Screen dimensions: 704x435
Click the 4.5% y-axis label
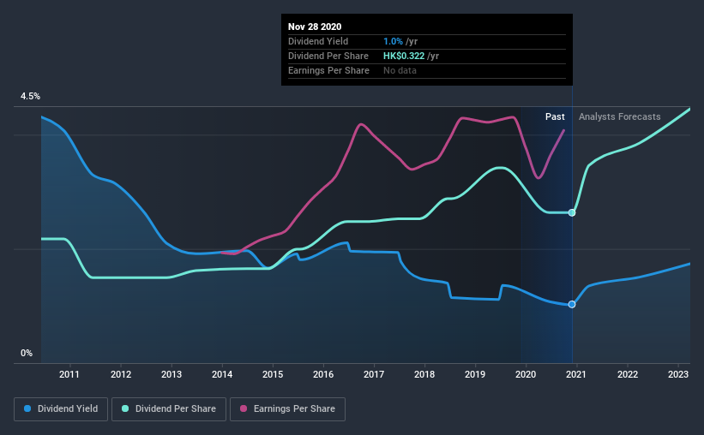[x=30, y=97]
